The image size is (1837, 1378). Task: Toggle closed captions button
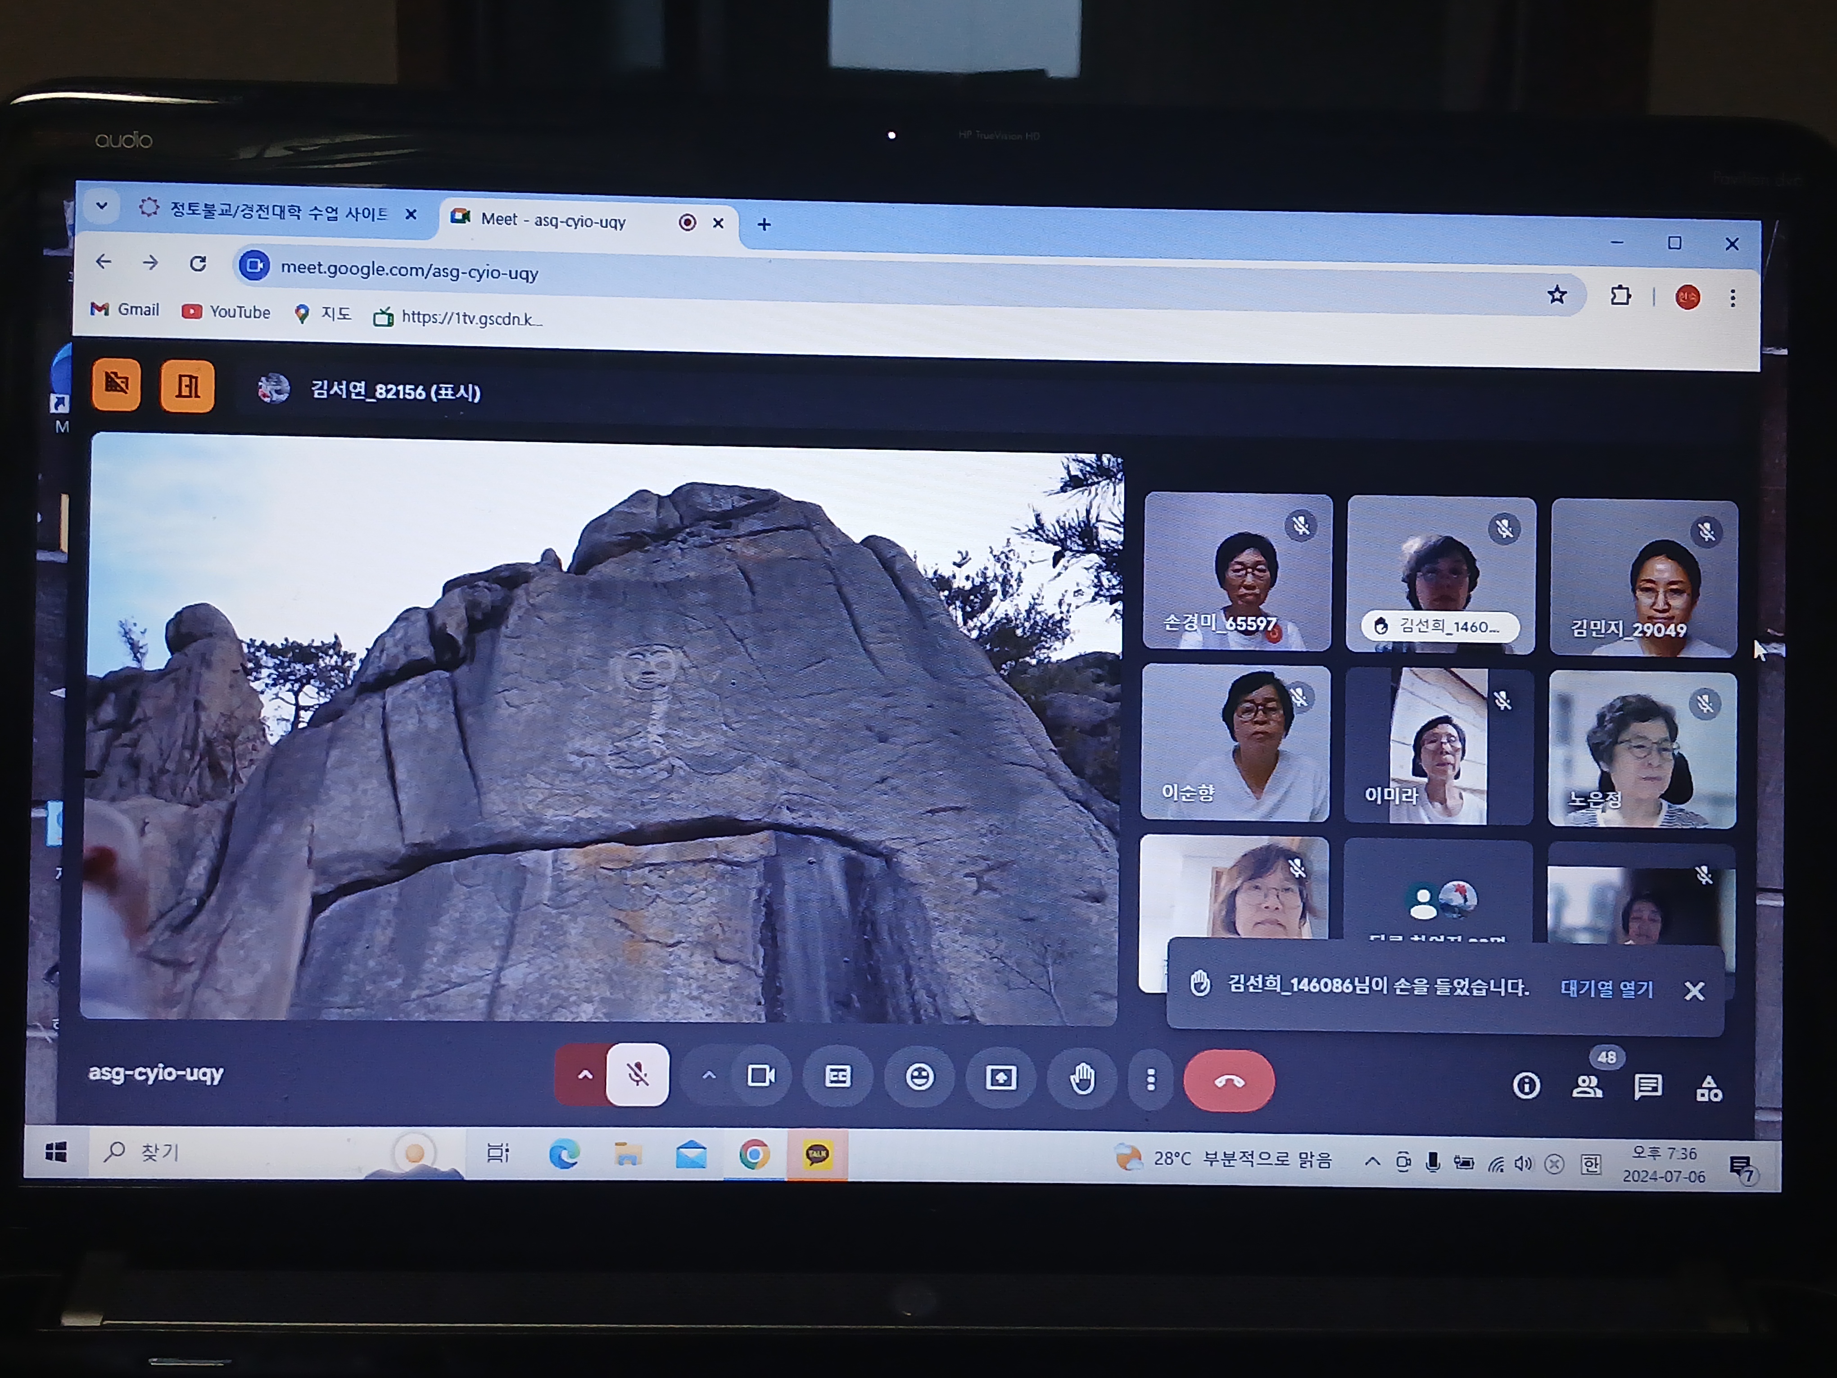837,1076
